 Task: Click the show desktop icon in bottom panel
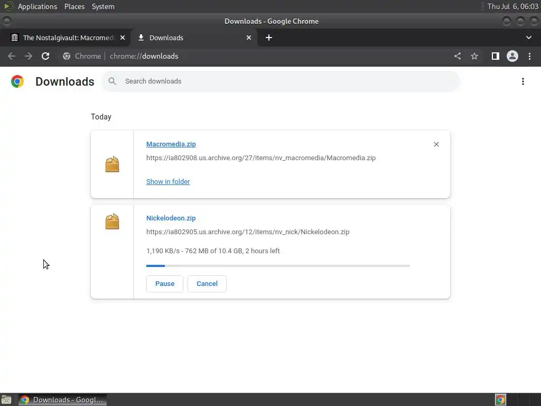pos(6,400)
